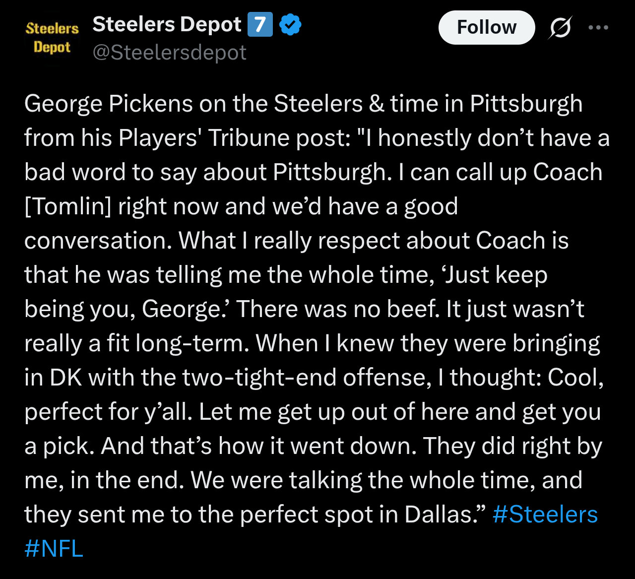Open the Steelers Depot profile picture

click(x=52, y=38)
